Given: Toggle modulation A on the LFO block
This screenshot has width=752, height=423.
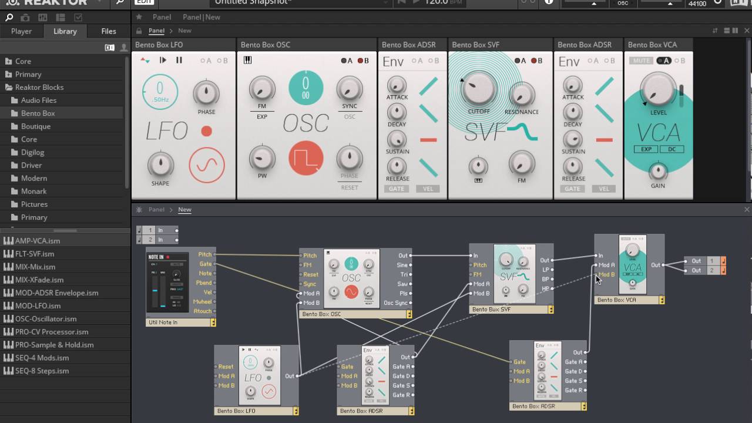Looking at the screenshot, I should coord(206,61).
